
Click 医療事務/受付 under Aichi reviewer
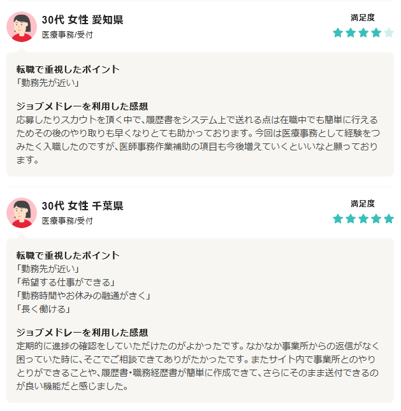tap(68, 35)
